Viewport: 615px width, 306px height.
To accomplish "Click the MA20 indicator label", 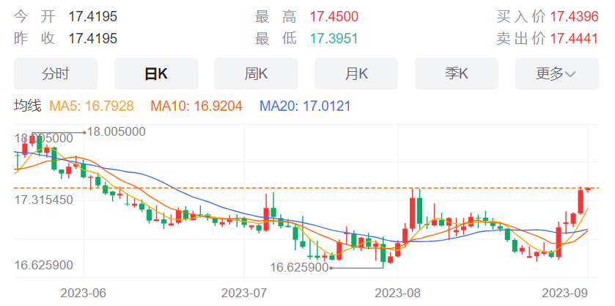I will pyautogui.click(x=305, y=106).
